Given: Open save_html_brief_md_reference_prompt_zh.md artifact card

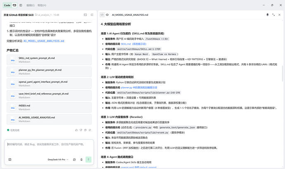Looking at the screenshot, I should pos(49,95).
